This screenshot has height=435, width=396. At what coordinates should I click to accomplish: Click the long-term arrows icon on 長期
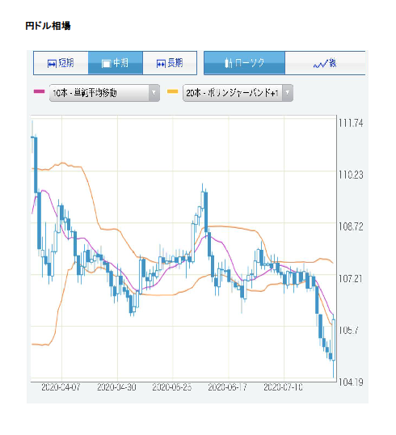point(161,64)
